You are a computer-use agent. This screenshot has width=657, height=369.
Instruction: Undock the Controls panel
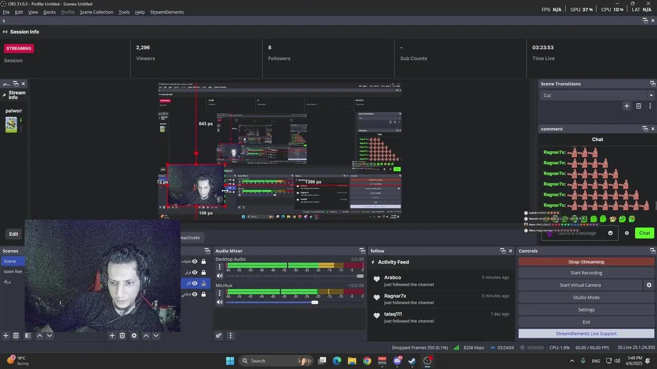pos(652,251)
